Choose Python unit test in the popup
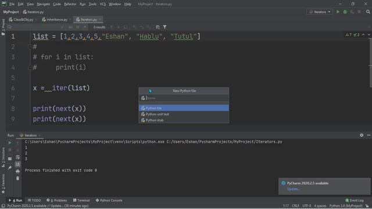Image resolution: width=372 pixels, height=209 pixels. point(184,114)
